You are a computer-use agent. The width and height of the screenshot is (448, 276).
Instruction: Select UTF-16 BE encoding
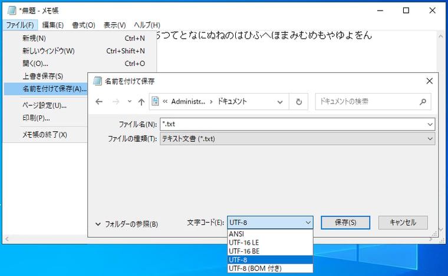pyautogui.click(x=270, y=251)
